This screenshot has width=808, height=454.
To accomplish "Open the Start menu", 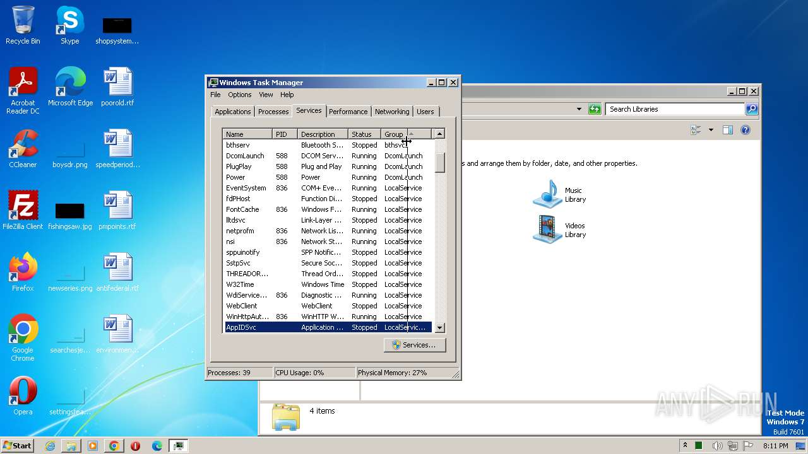I will (17, 446).
